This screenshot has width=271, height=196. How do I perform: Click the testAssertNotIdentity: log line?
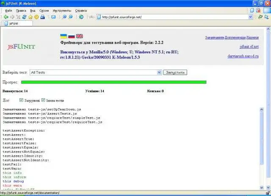[x=26, y=160]
